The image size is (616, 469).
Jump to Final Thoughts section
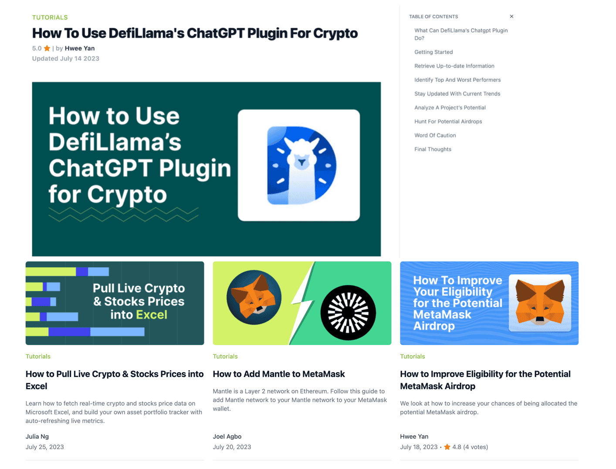pyautogui.click(x=433, y=150)
